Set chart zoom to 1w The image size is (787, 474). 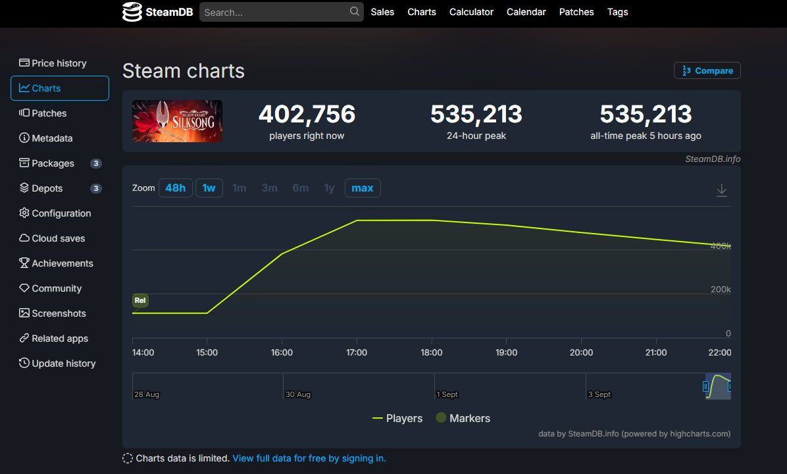tap(209, 188)
